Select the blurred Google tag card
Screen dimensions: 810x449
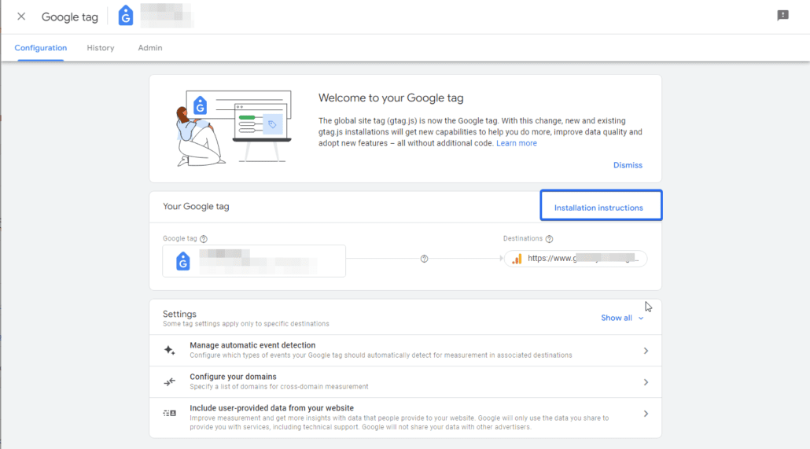coord(254,261)
